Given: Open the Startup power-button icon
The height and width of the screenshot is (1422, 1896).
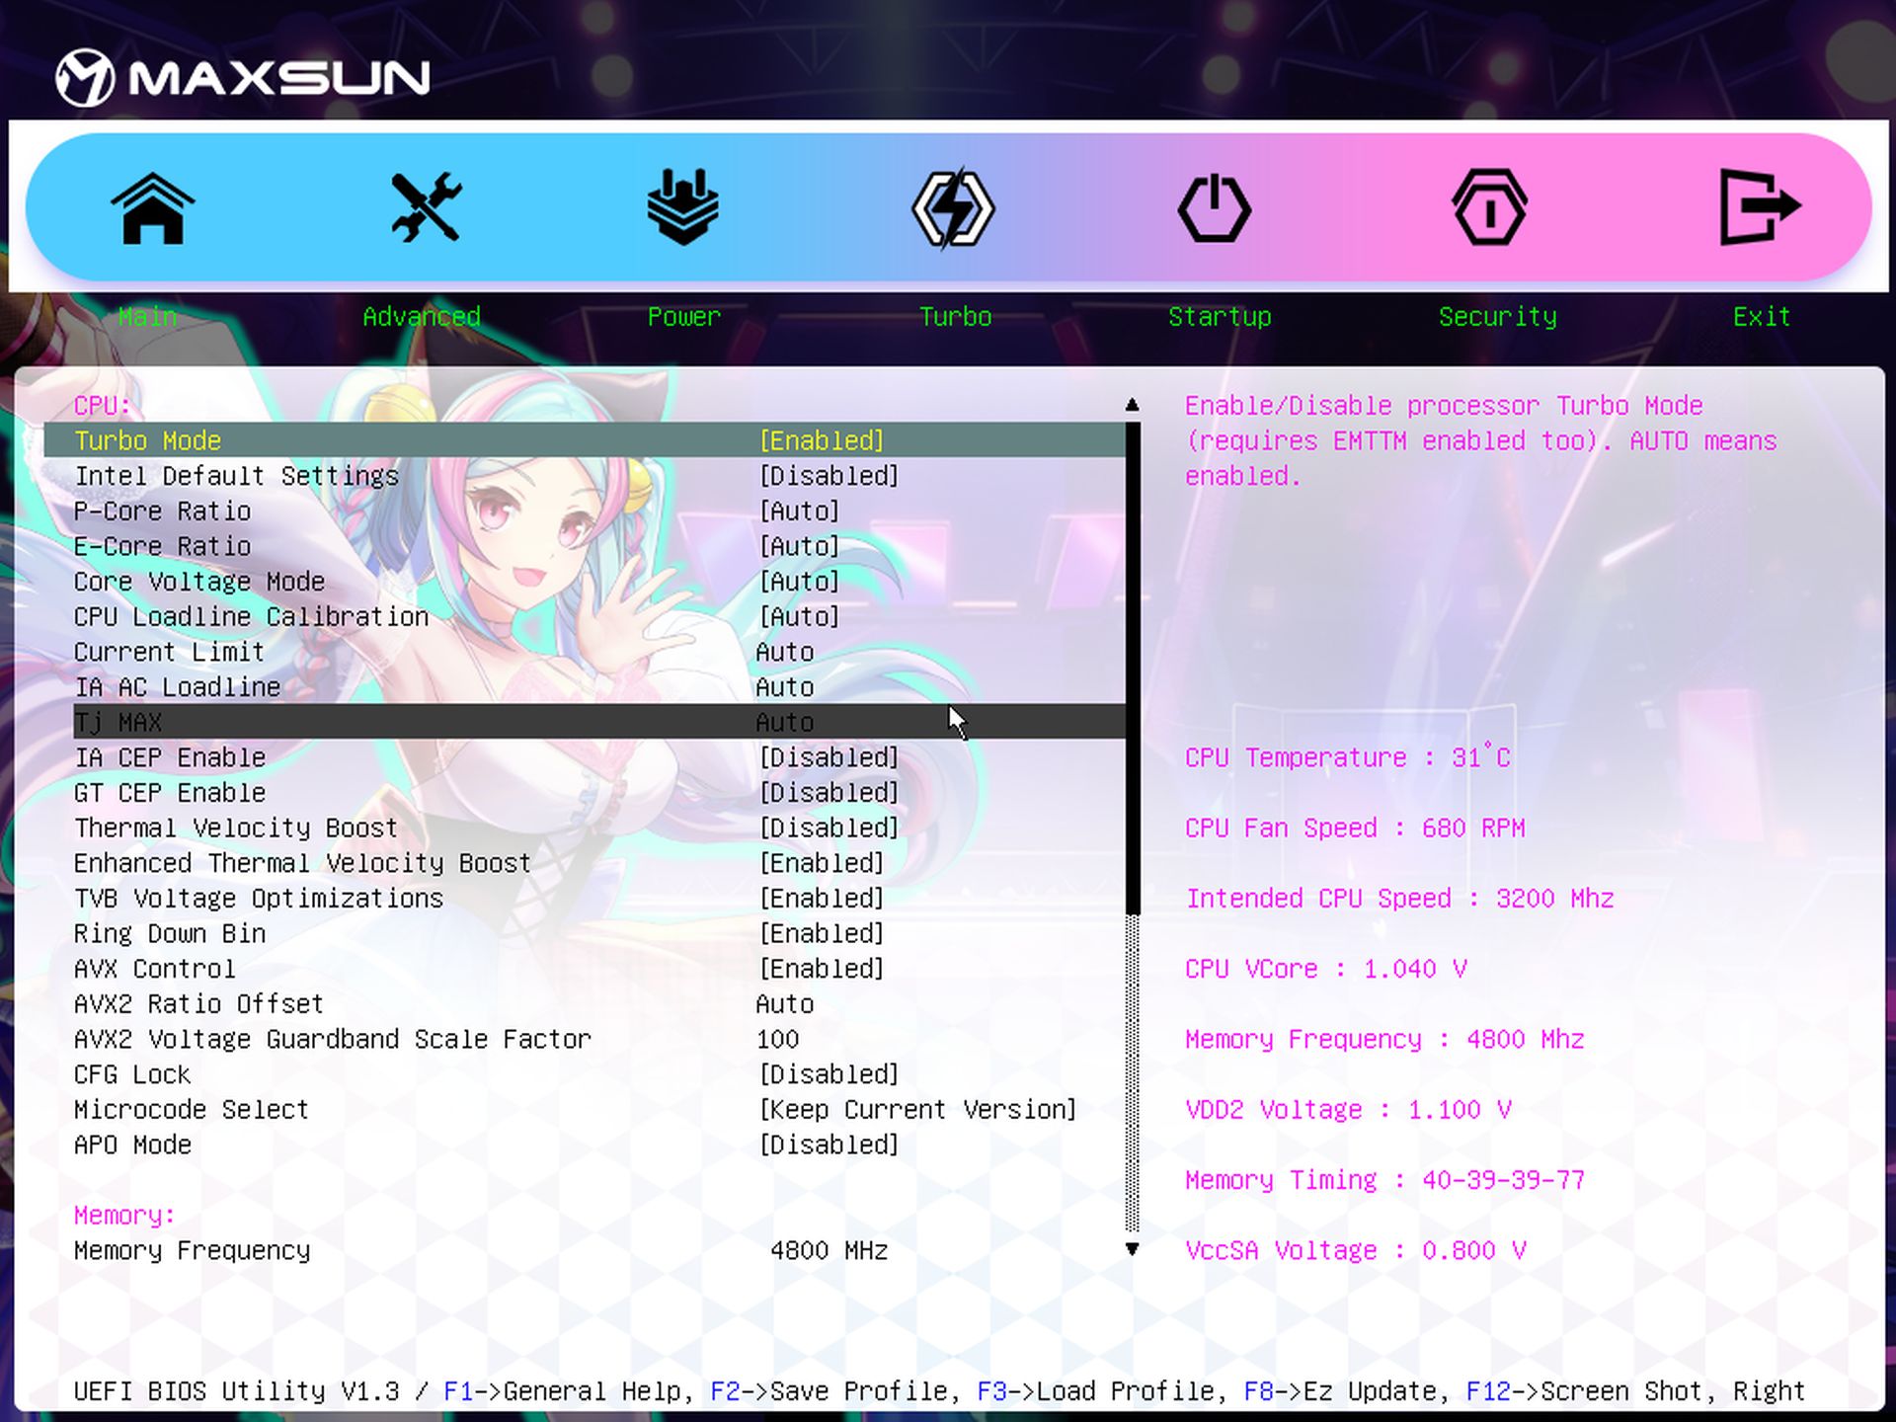Looking at the screenshot, I should click(x=1215, y=208).
